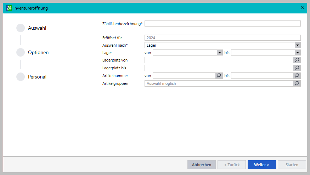Go to the Optionen wizard step
310x175 pixels.
pyautogui.click(x=33, y=52)
